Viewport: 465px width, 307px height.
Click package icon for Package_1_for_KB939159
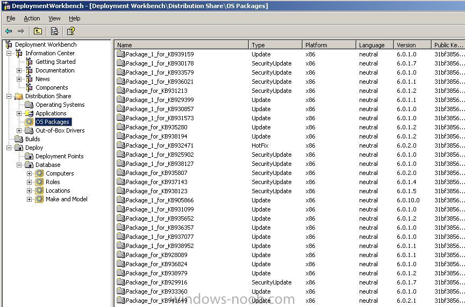click(x=121, y=54)
